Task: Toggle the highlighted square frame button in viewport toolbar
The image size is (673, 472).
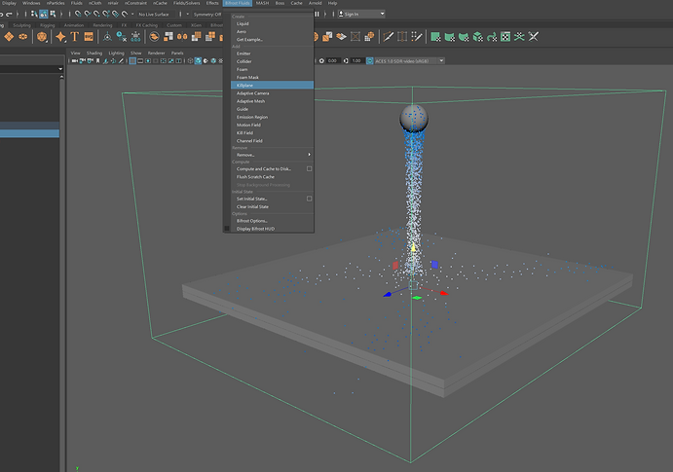Action: 132,61
